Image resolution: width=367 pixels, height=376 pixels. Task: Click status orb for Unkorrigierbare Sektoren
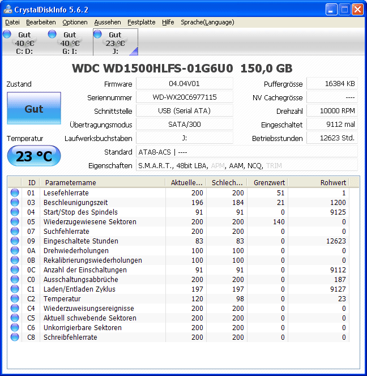pos(15,327)
